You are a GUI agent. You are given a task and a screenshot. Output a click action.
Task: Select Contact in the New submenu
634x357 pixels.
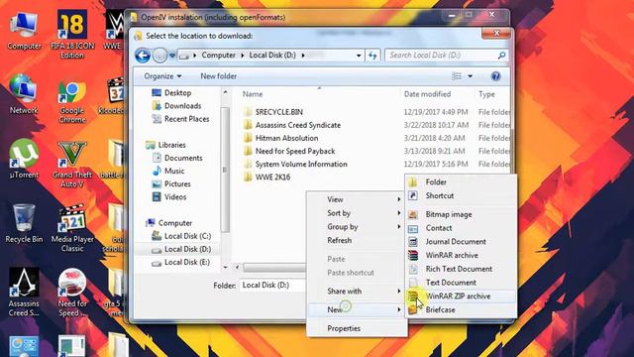coord(461,228)
